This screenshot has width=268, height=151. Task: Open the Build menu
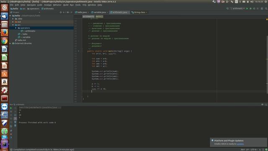pyautogui.click(x=66, y=5)
